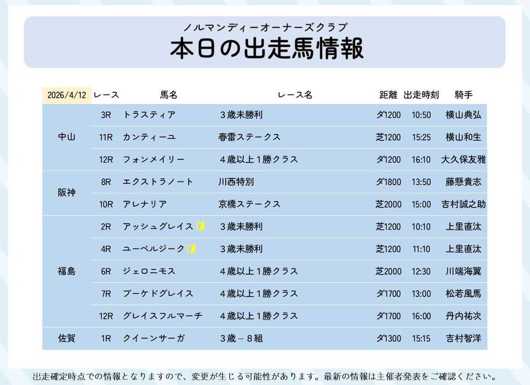The height and width of the screenshot is (385, 530).
Task: Click the 馬名 column header
Action: click(168, 95)
